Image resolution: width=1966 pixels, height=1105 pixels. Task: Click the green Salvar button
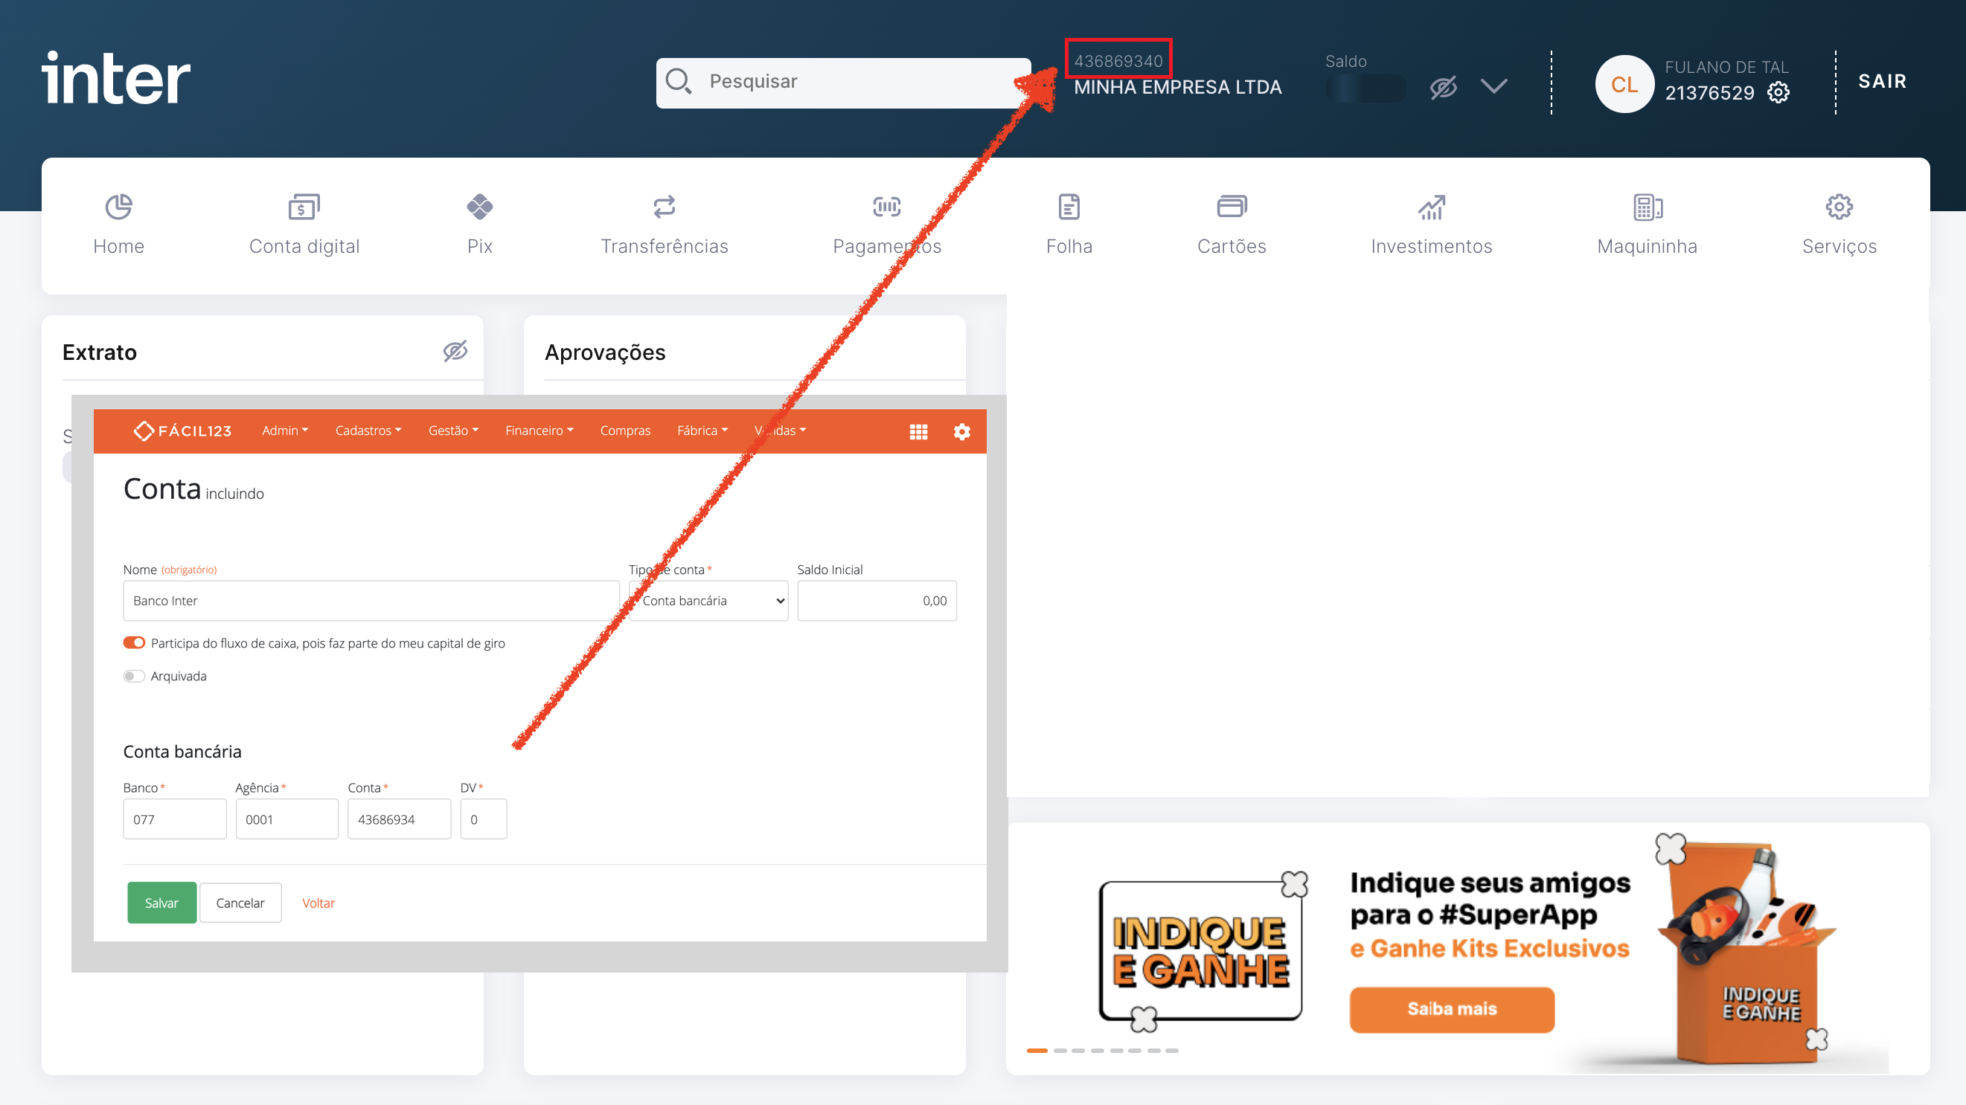tap(161, 903)
